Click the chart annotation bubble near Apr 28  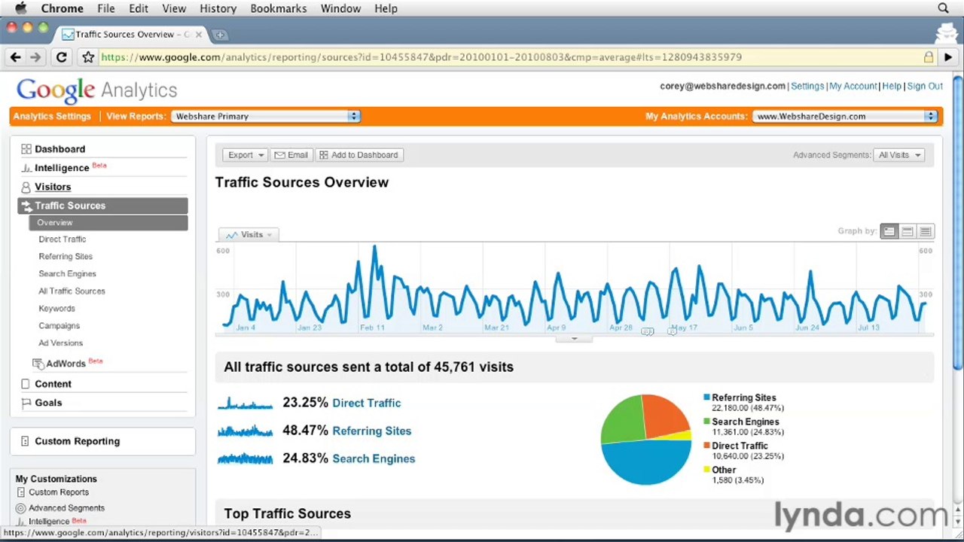pyautogui.click(x=647, y=332)
